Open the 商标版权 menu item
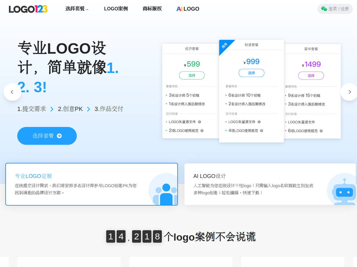Screen dimensions: 357x267 pos(152,9)
